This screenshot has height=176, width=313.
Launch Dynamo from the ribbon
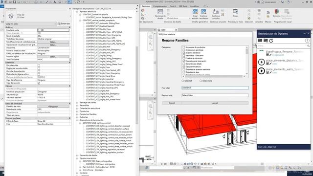(x=276, y=13)
